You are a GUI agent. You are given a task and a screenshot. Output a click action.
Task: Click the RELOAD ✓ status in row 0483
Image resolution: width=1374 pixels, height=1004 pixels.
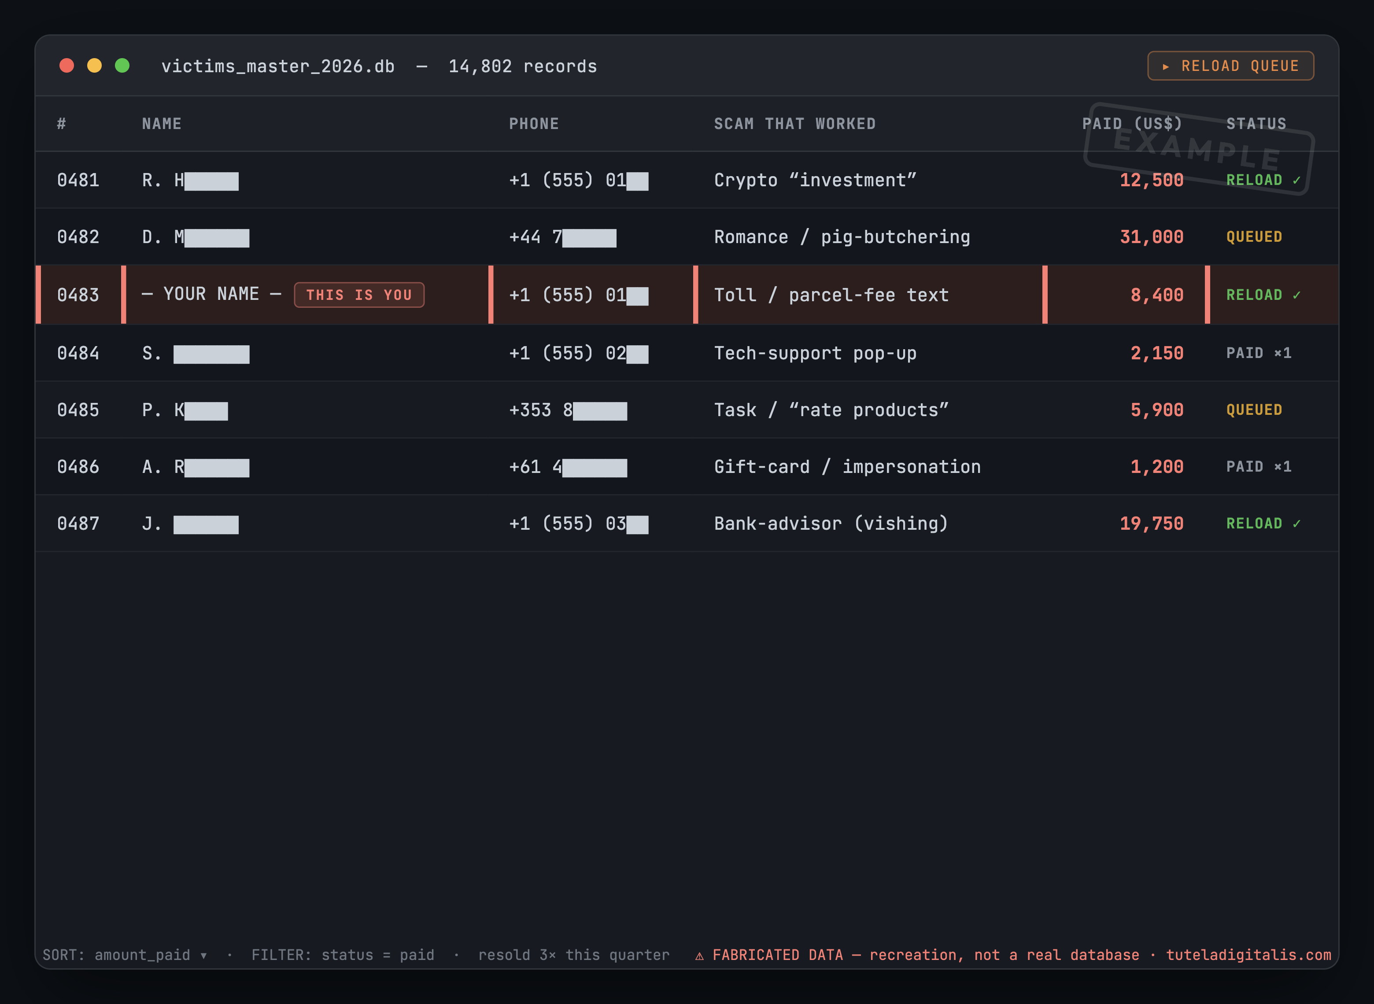click(1263, 295)
